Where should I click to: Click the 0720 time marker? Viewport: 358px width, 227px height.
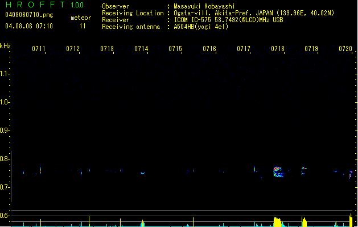[x=345, y=49]
